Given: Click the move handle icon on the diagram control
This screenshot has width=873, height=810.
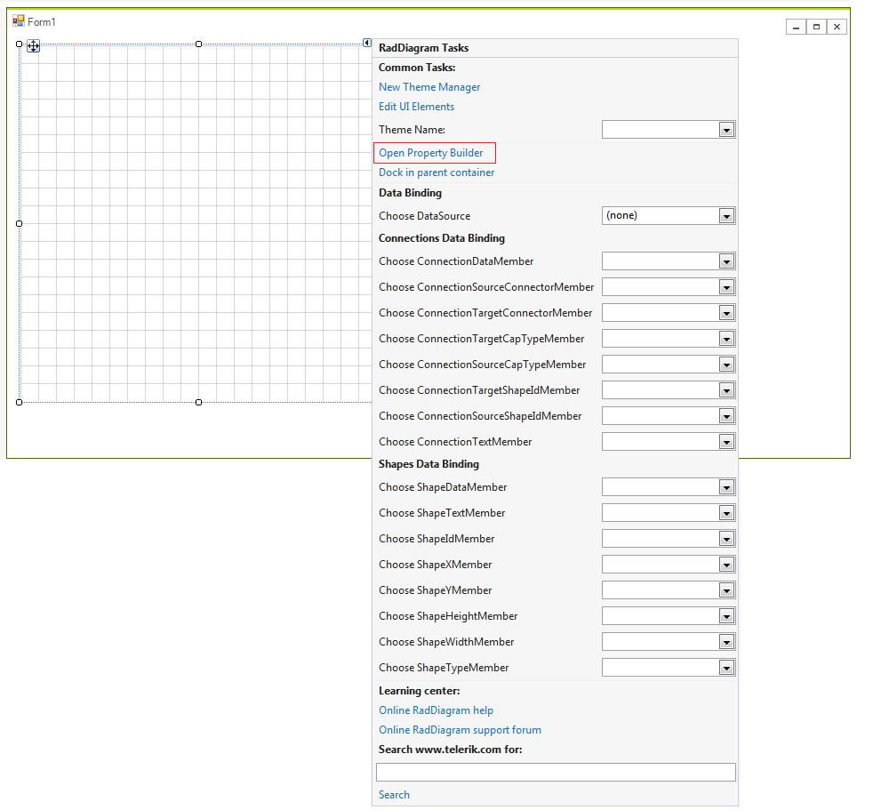Looking at the screenshot, I should tap(34, 45).
